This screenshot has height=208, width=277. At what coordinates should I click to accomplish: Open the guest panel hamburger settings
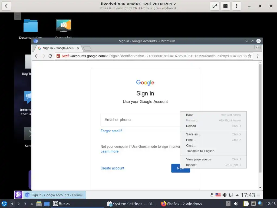[259, 195]
